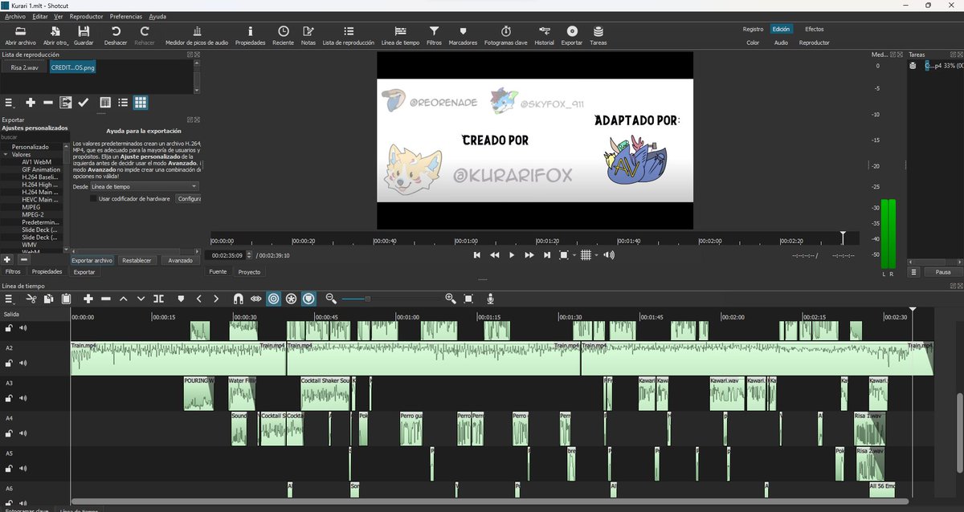Click the timeline scissors cut icon
Image resolution: width=964 pixels, height=512 pixels.
31,299
